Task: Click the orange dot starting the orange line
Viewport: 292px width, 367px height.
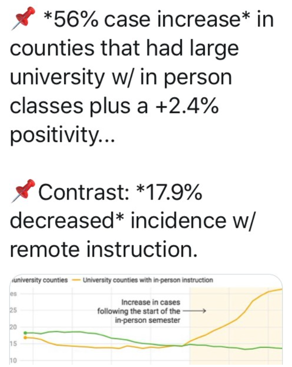Action: (x=25, y=337)
